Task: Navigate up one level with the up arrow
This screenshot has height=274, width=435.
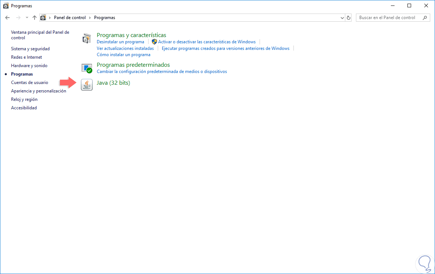Action: tap(34, 17)
